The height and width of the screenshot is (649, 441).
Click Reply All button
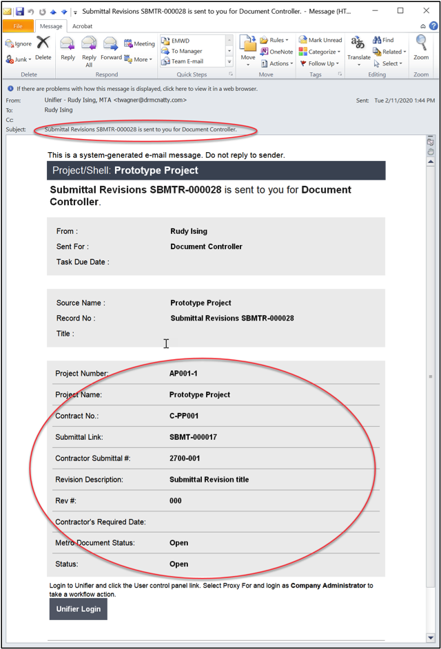tap(89, 52)
